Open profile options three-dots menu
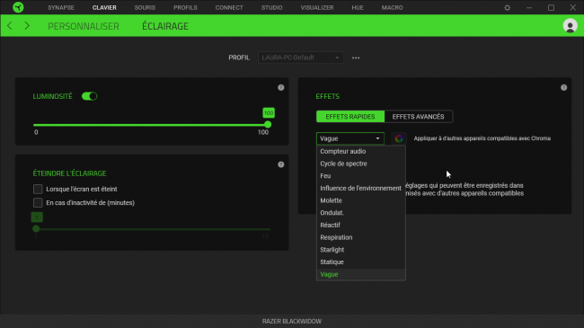The width and height of the screenshot is (584, 328). coord(356,58)
